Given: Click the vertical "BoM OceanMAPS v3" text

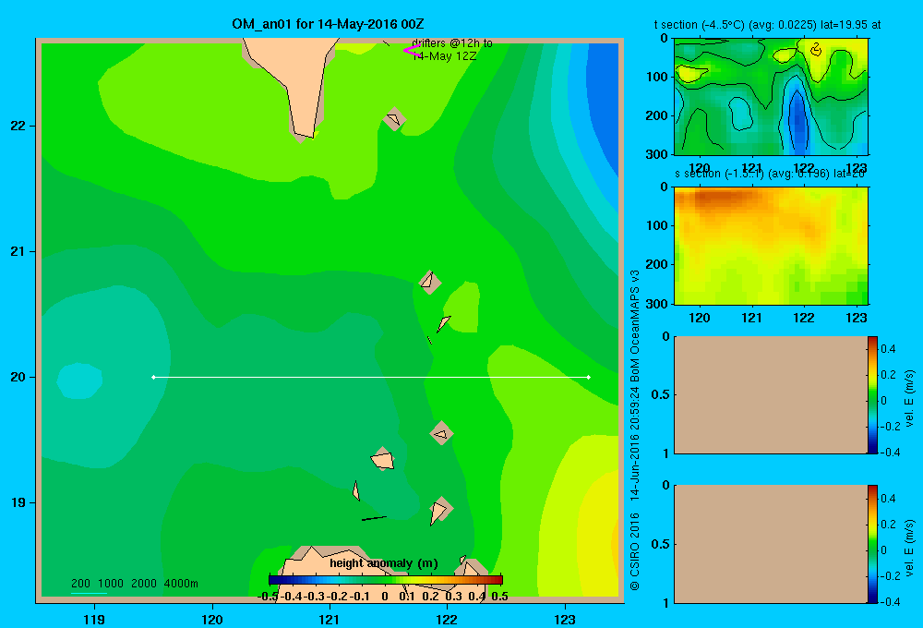Looking at the screenshot, I should pyautogui.click(x=635, y=326).
